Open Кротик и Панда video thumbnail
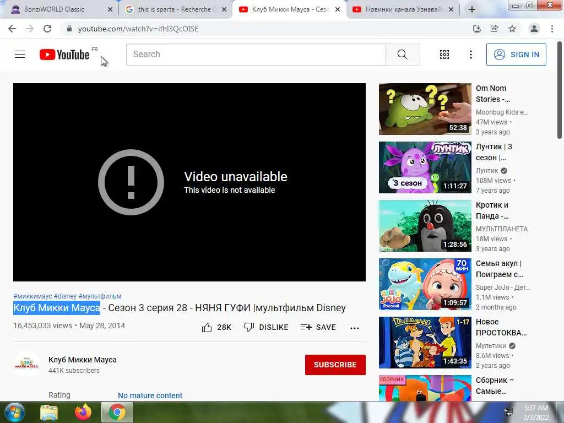 click(425, 225)
